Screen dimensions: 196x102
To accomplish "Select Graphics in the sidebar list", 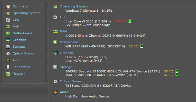I will [19, 40].
